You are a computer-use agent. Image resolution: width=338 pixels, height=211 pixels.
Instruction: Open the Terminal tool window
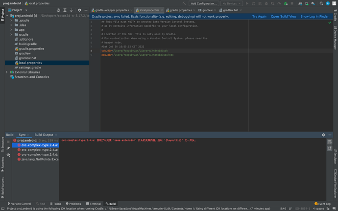pos(94,204)
